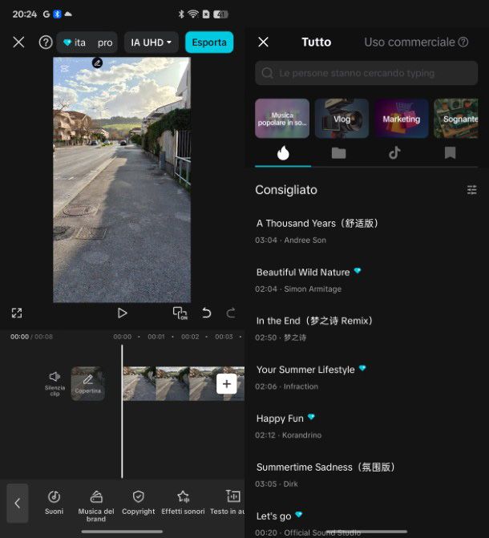Collapse the toolbar with back chevron
489x538 pixels.
pyautogui.click(x=18, y=503)
